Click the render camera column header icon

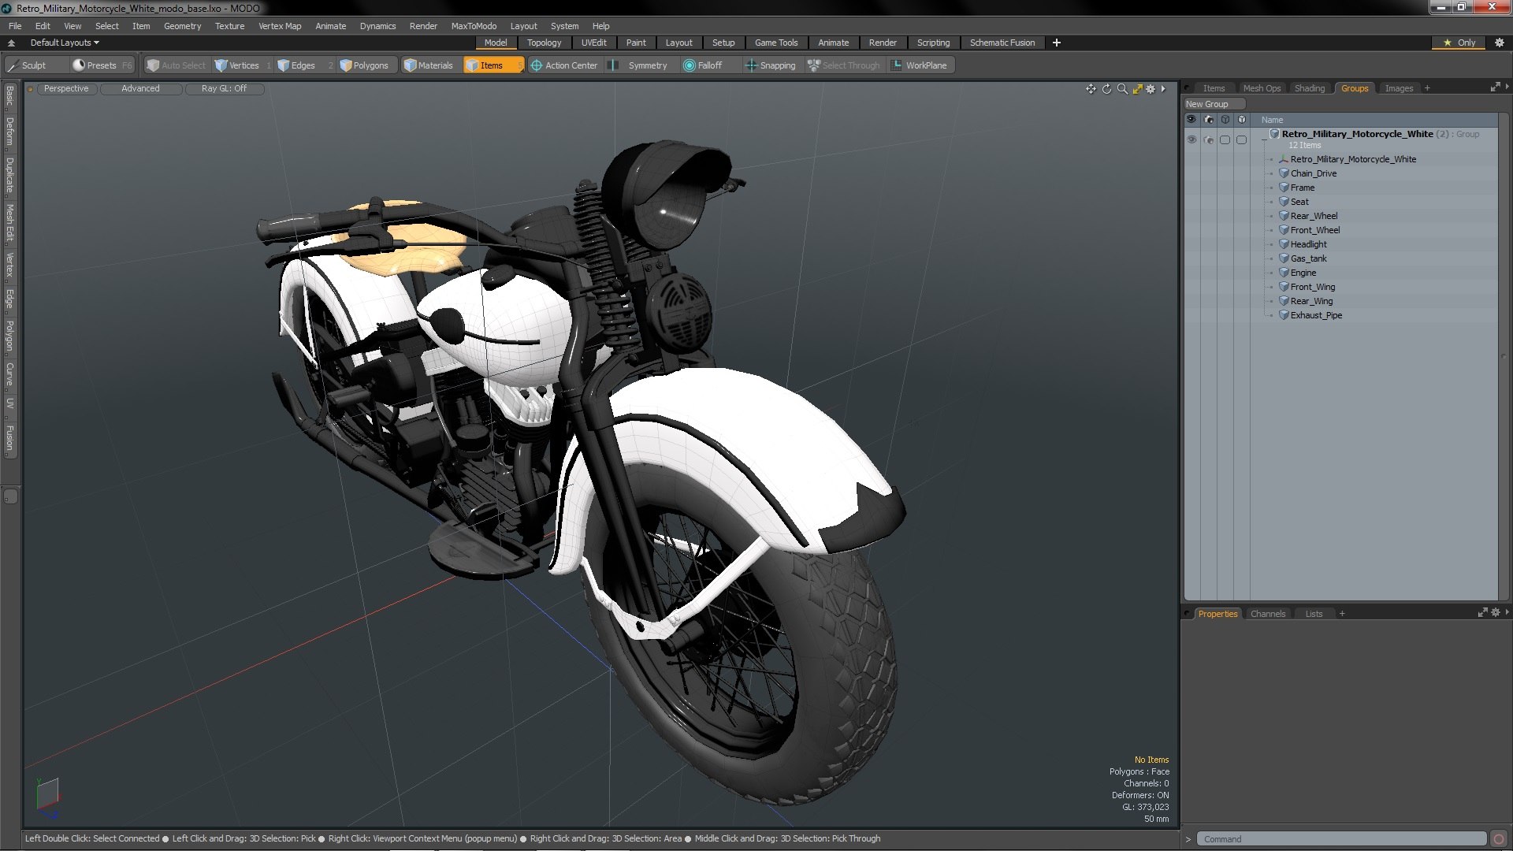click(1209, 120)
